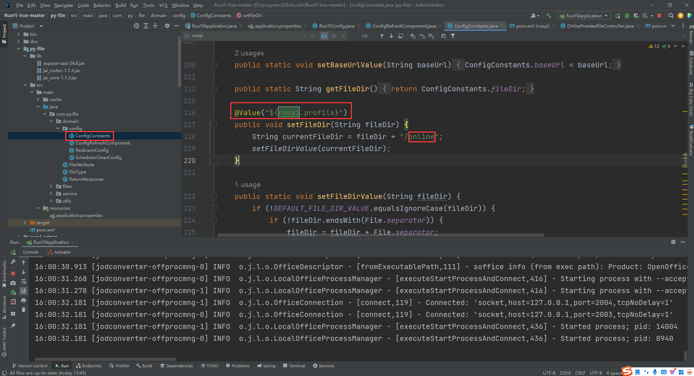The image size is (694, 376).
Task: Expand the service package
Action: coord(51,194)
